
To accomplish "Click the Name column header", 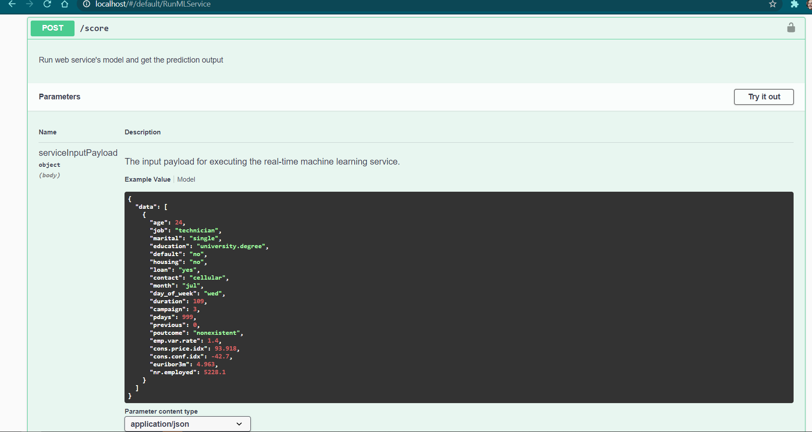I will click(47, 132).
